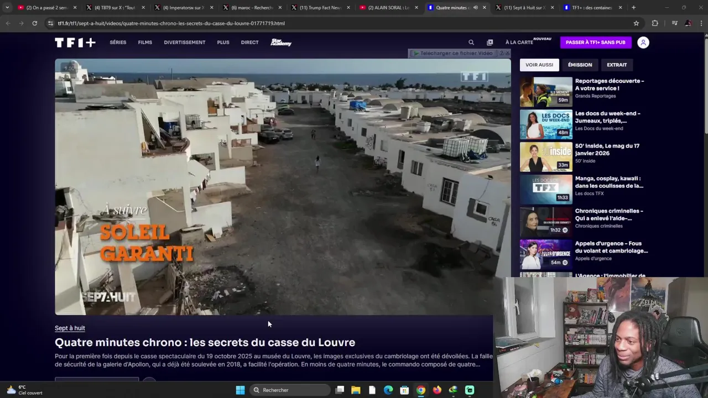Open the tab search dropdown arrow
708x398 pixels.
(x=7, y=8)
